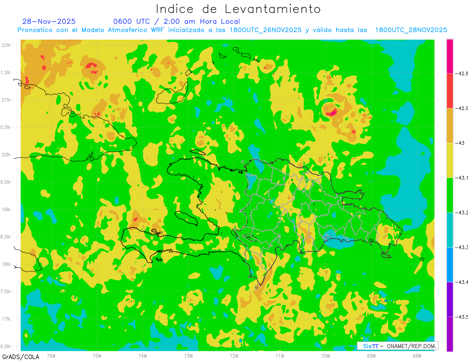Click the red colorbar segment between -42.8 and -42.9
Viewport: 468px width, 361px height.
tap(450, 91)
